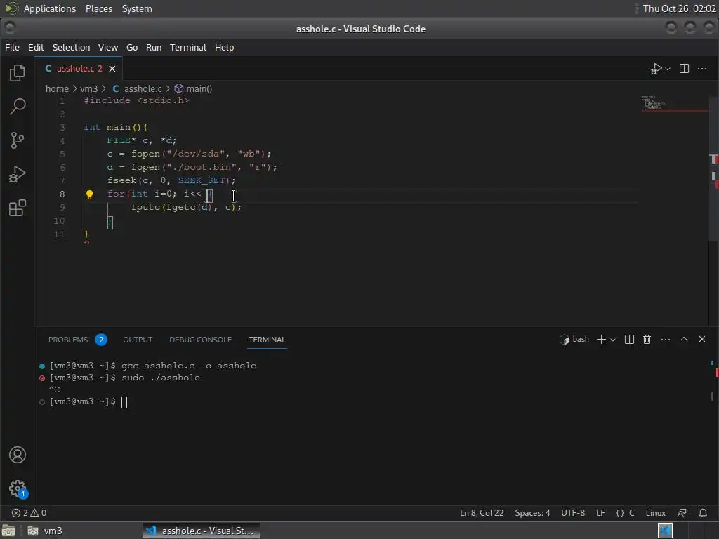This screenshot has width=719, height=539.
Task: Open notifications bell icon
Action: pos(703,513)
